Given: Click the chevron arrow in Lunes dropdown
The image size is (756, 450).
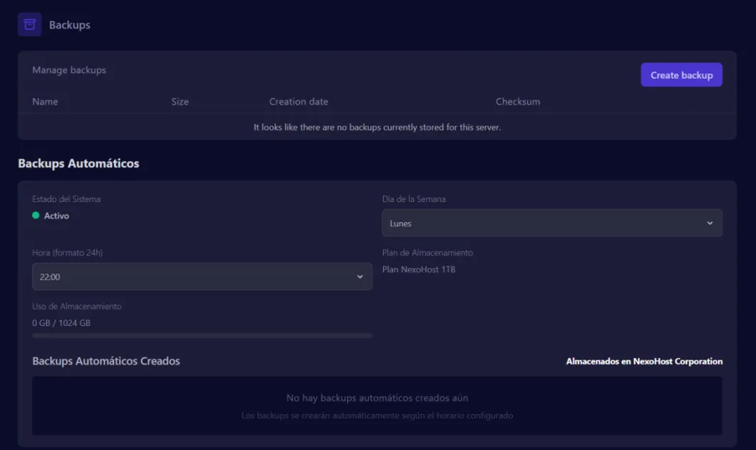Looking at the screenshot, I should [x=709, y=223].
